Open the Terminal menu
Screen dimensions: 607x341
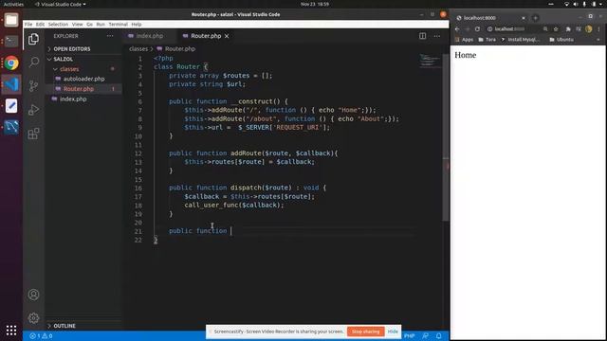click(x=118, y=24)
